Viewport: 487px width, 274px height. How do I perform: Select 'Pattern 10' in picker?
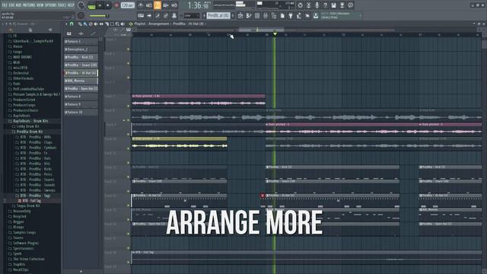(81, 112)
